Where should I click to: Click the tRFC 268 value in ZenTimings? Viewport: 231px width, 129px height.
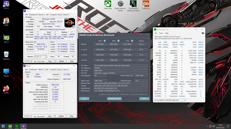point(165,82)
